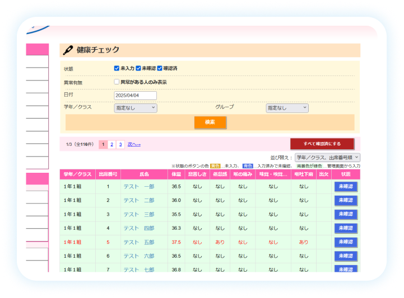Click 未確認 button for テスト 一郎
The image size is (404, 298).
(x=346, y=187)
